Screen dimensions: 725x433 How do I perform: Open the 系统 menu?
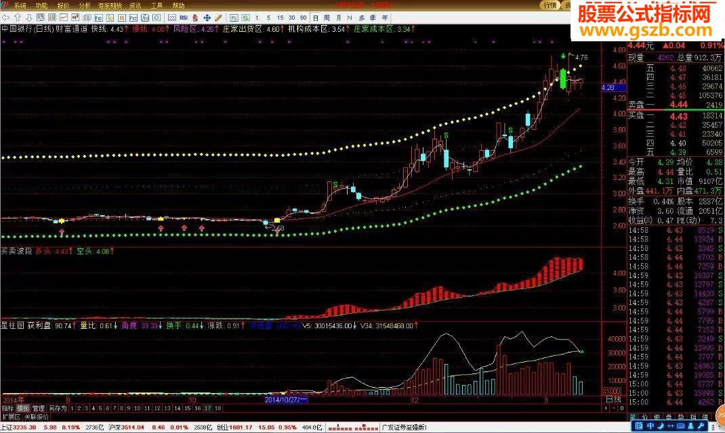[x=20, y=5]
